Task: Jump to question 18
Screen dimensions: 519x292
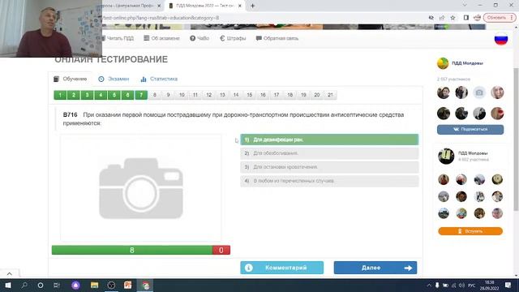Action: click(290, 95)
